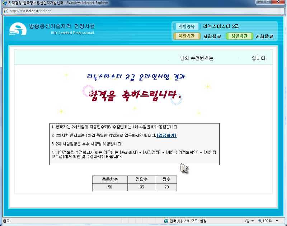This screenshot has width=287, height=226.
Task: Click the globe icon in the status bar
Action: [x=166, y=221]
